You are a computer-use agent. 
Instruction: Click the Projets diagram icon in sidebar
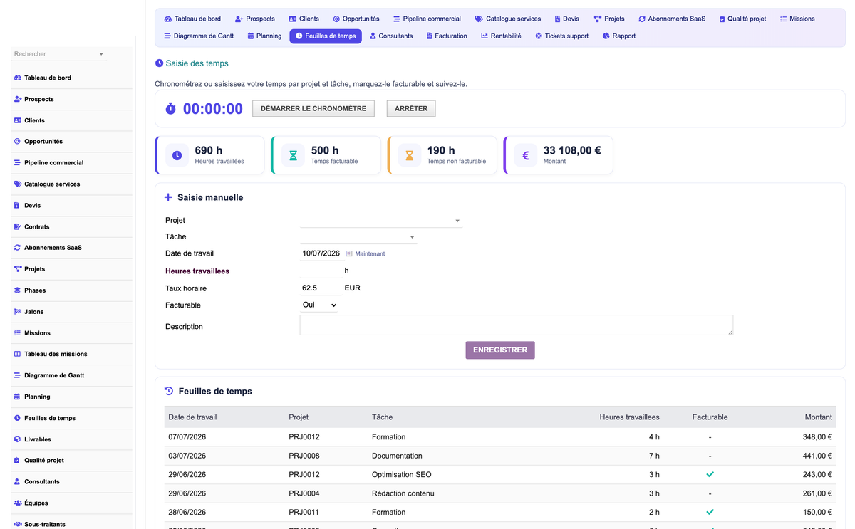click(18, 269)
